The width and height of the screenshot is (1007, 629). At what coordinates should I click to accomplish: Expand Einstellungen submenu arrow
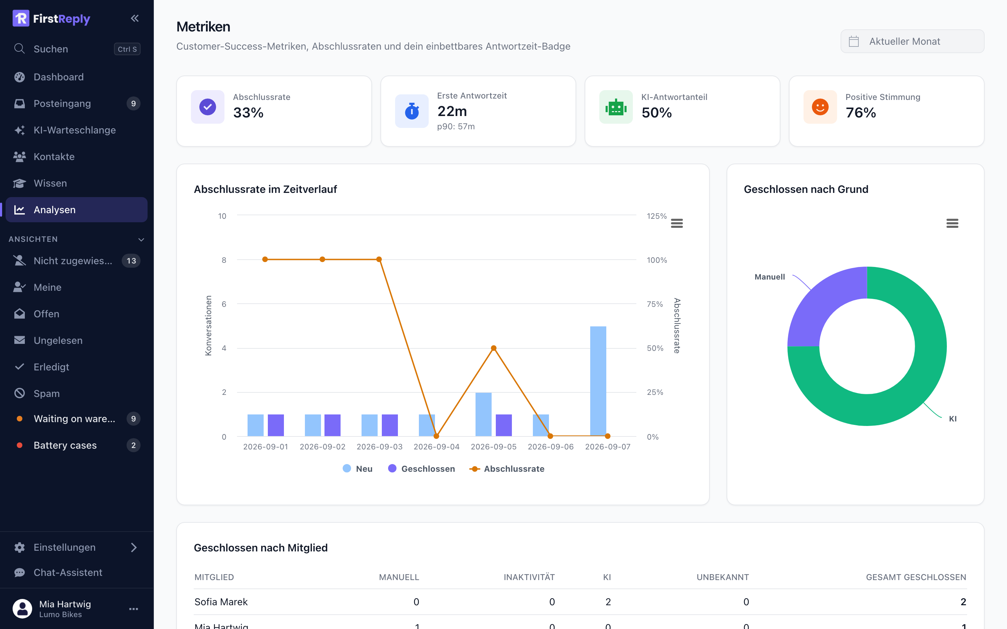tap(134, 548)
